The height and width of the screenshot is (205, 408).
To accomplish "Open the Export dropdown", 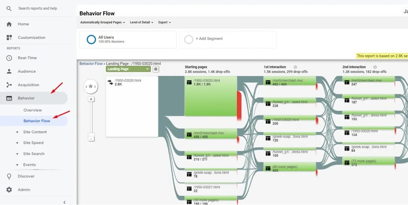I will 164,22.
